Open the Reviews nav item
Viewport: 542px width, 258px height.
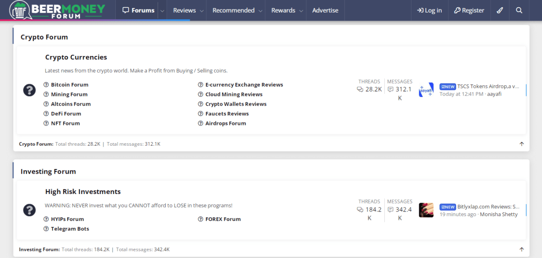[184, 10]
